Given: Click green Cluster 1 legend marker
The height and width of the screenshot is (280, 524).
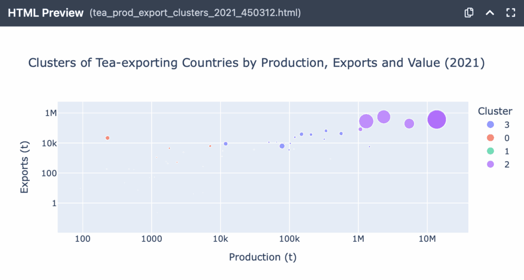Looking at the screenshot, I should (491, 151).
